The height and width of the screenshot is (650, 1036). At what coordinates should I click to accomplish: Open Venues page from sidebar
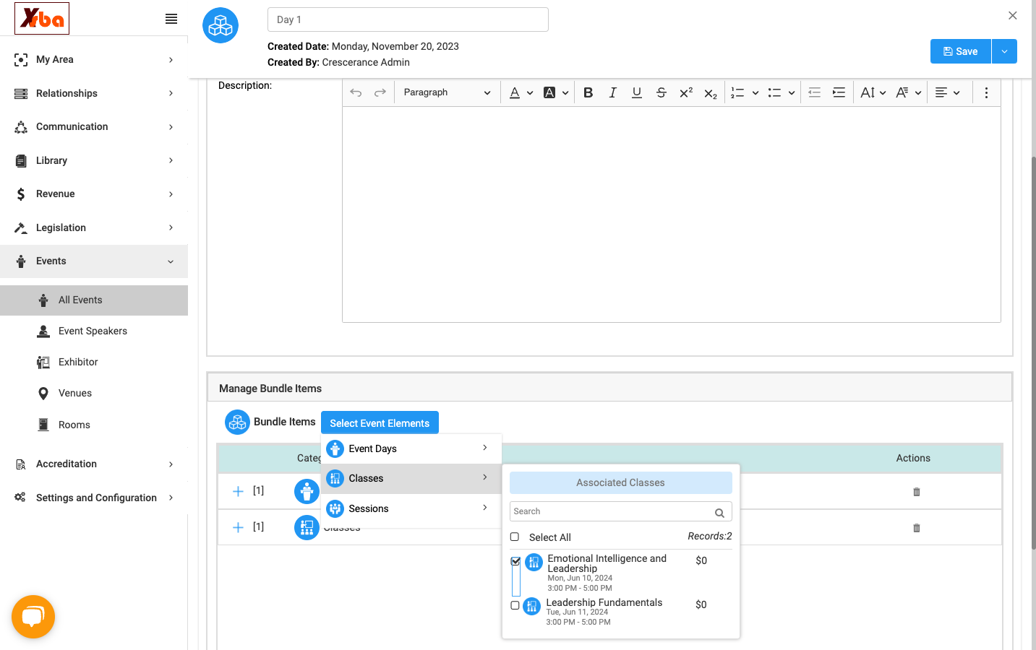point(75,393)
